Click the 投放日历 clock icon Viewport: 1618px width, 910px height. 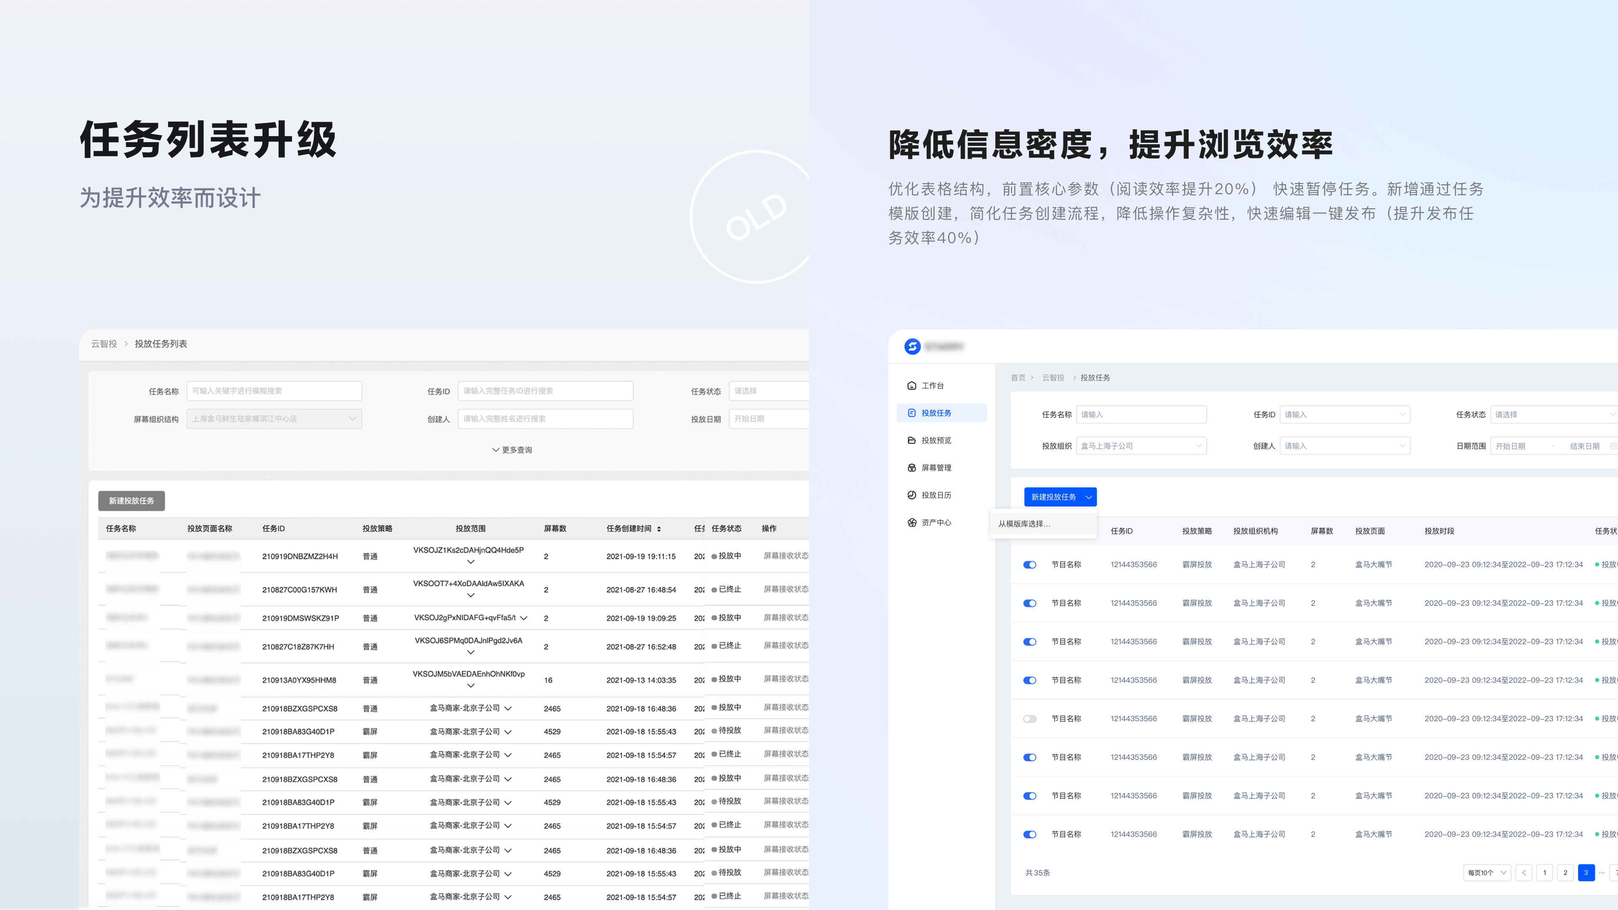(911, 495)
